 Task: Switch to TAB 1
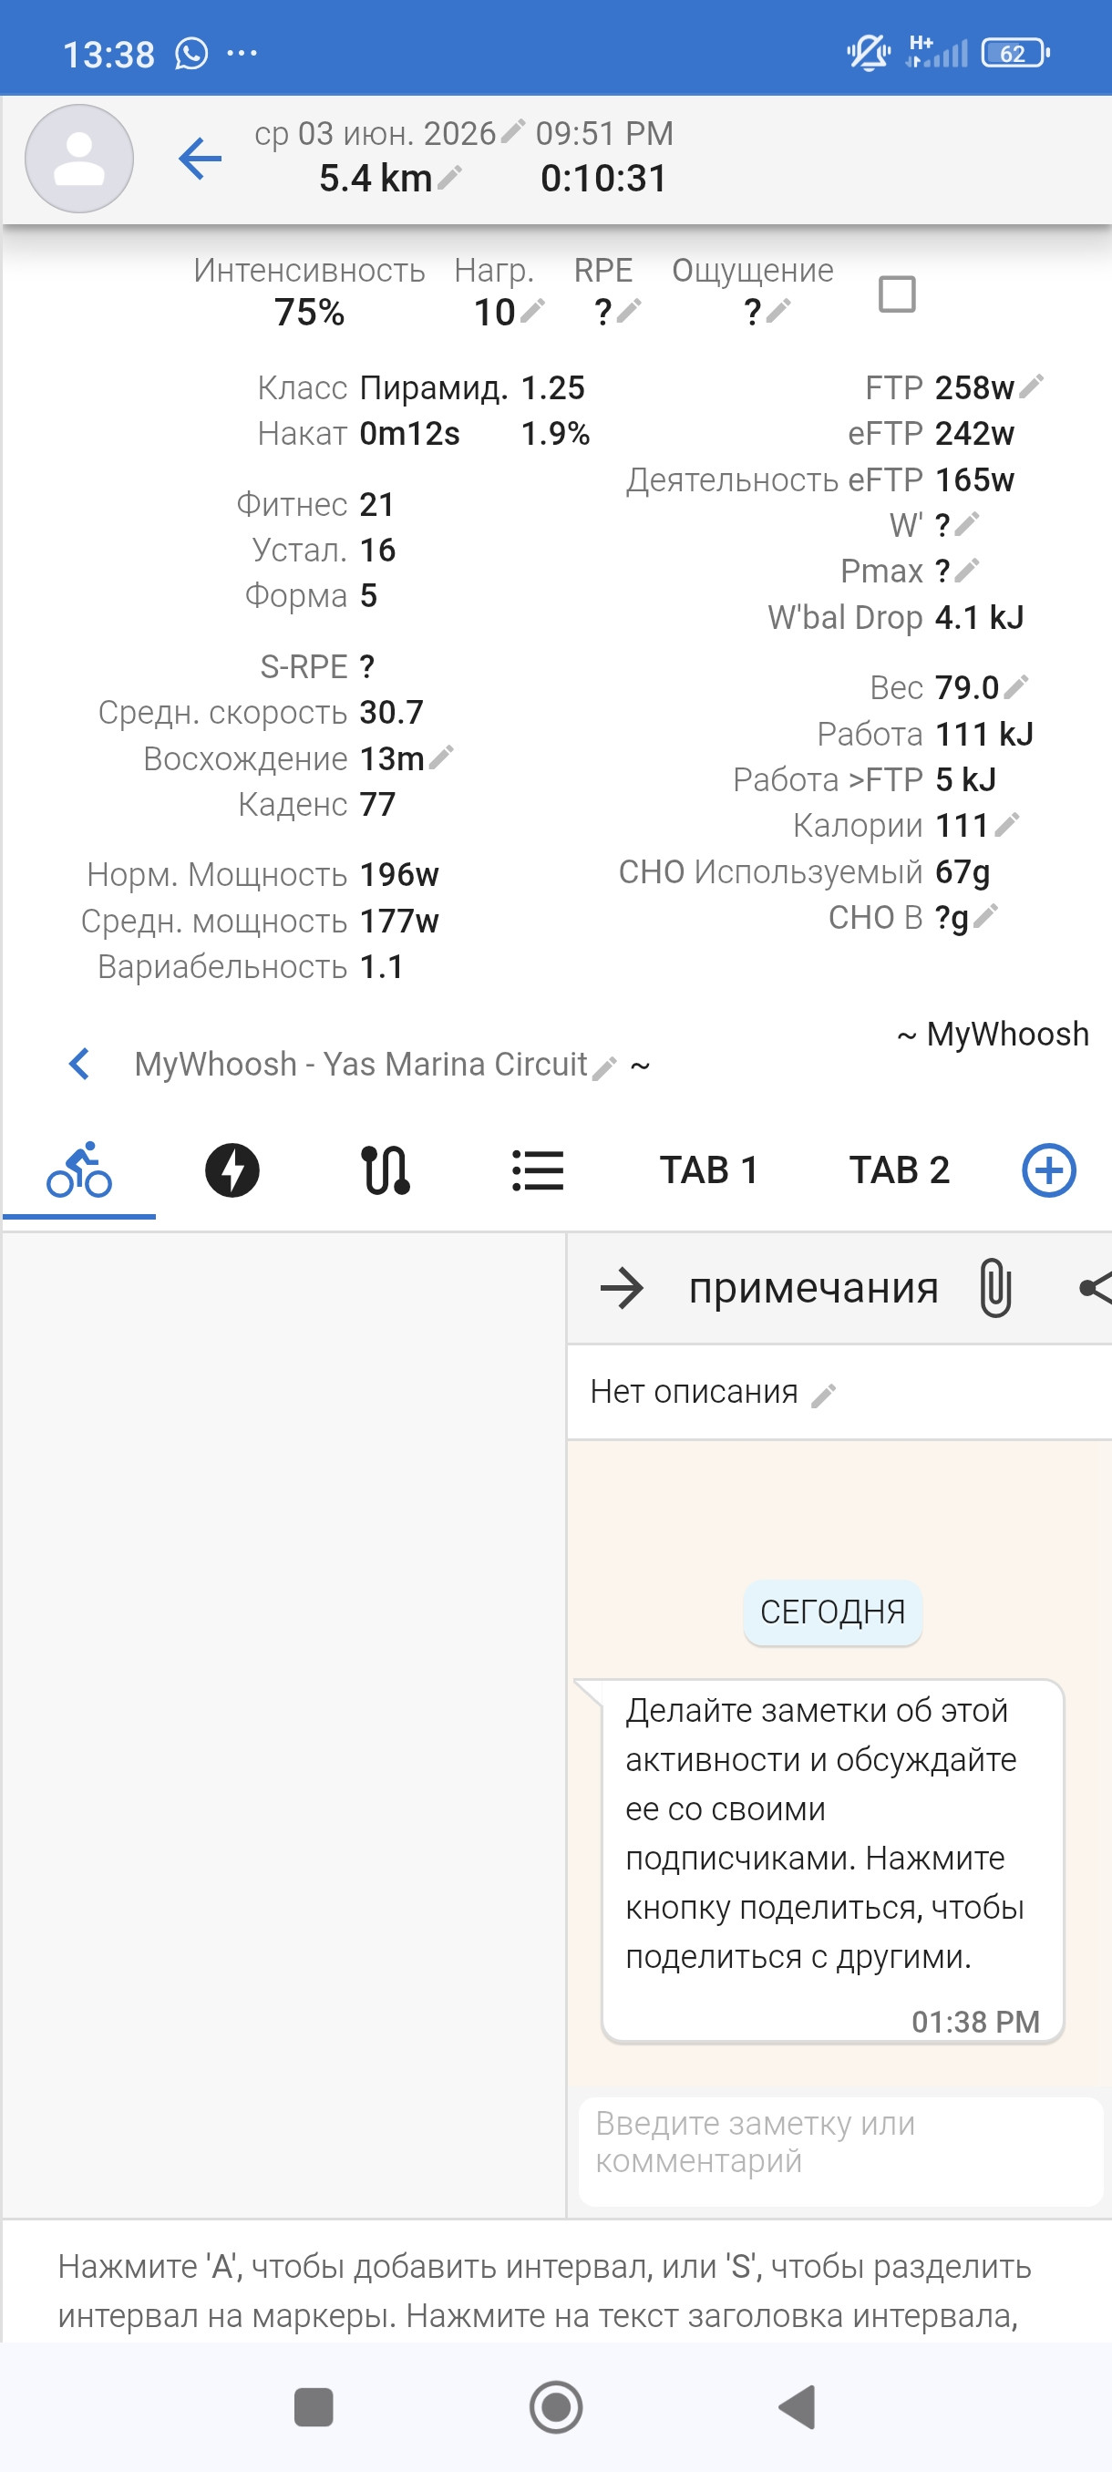(x=709, y=1169)
